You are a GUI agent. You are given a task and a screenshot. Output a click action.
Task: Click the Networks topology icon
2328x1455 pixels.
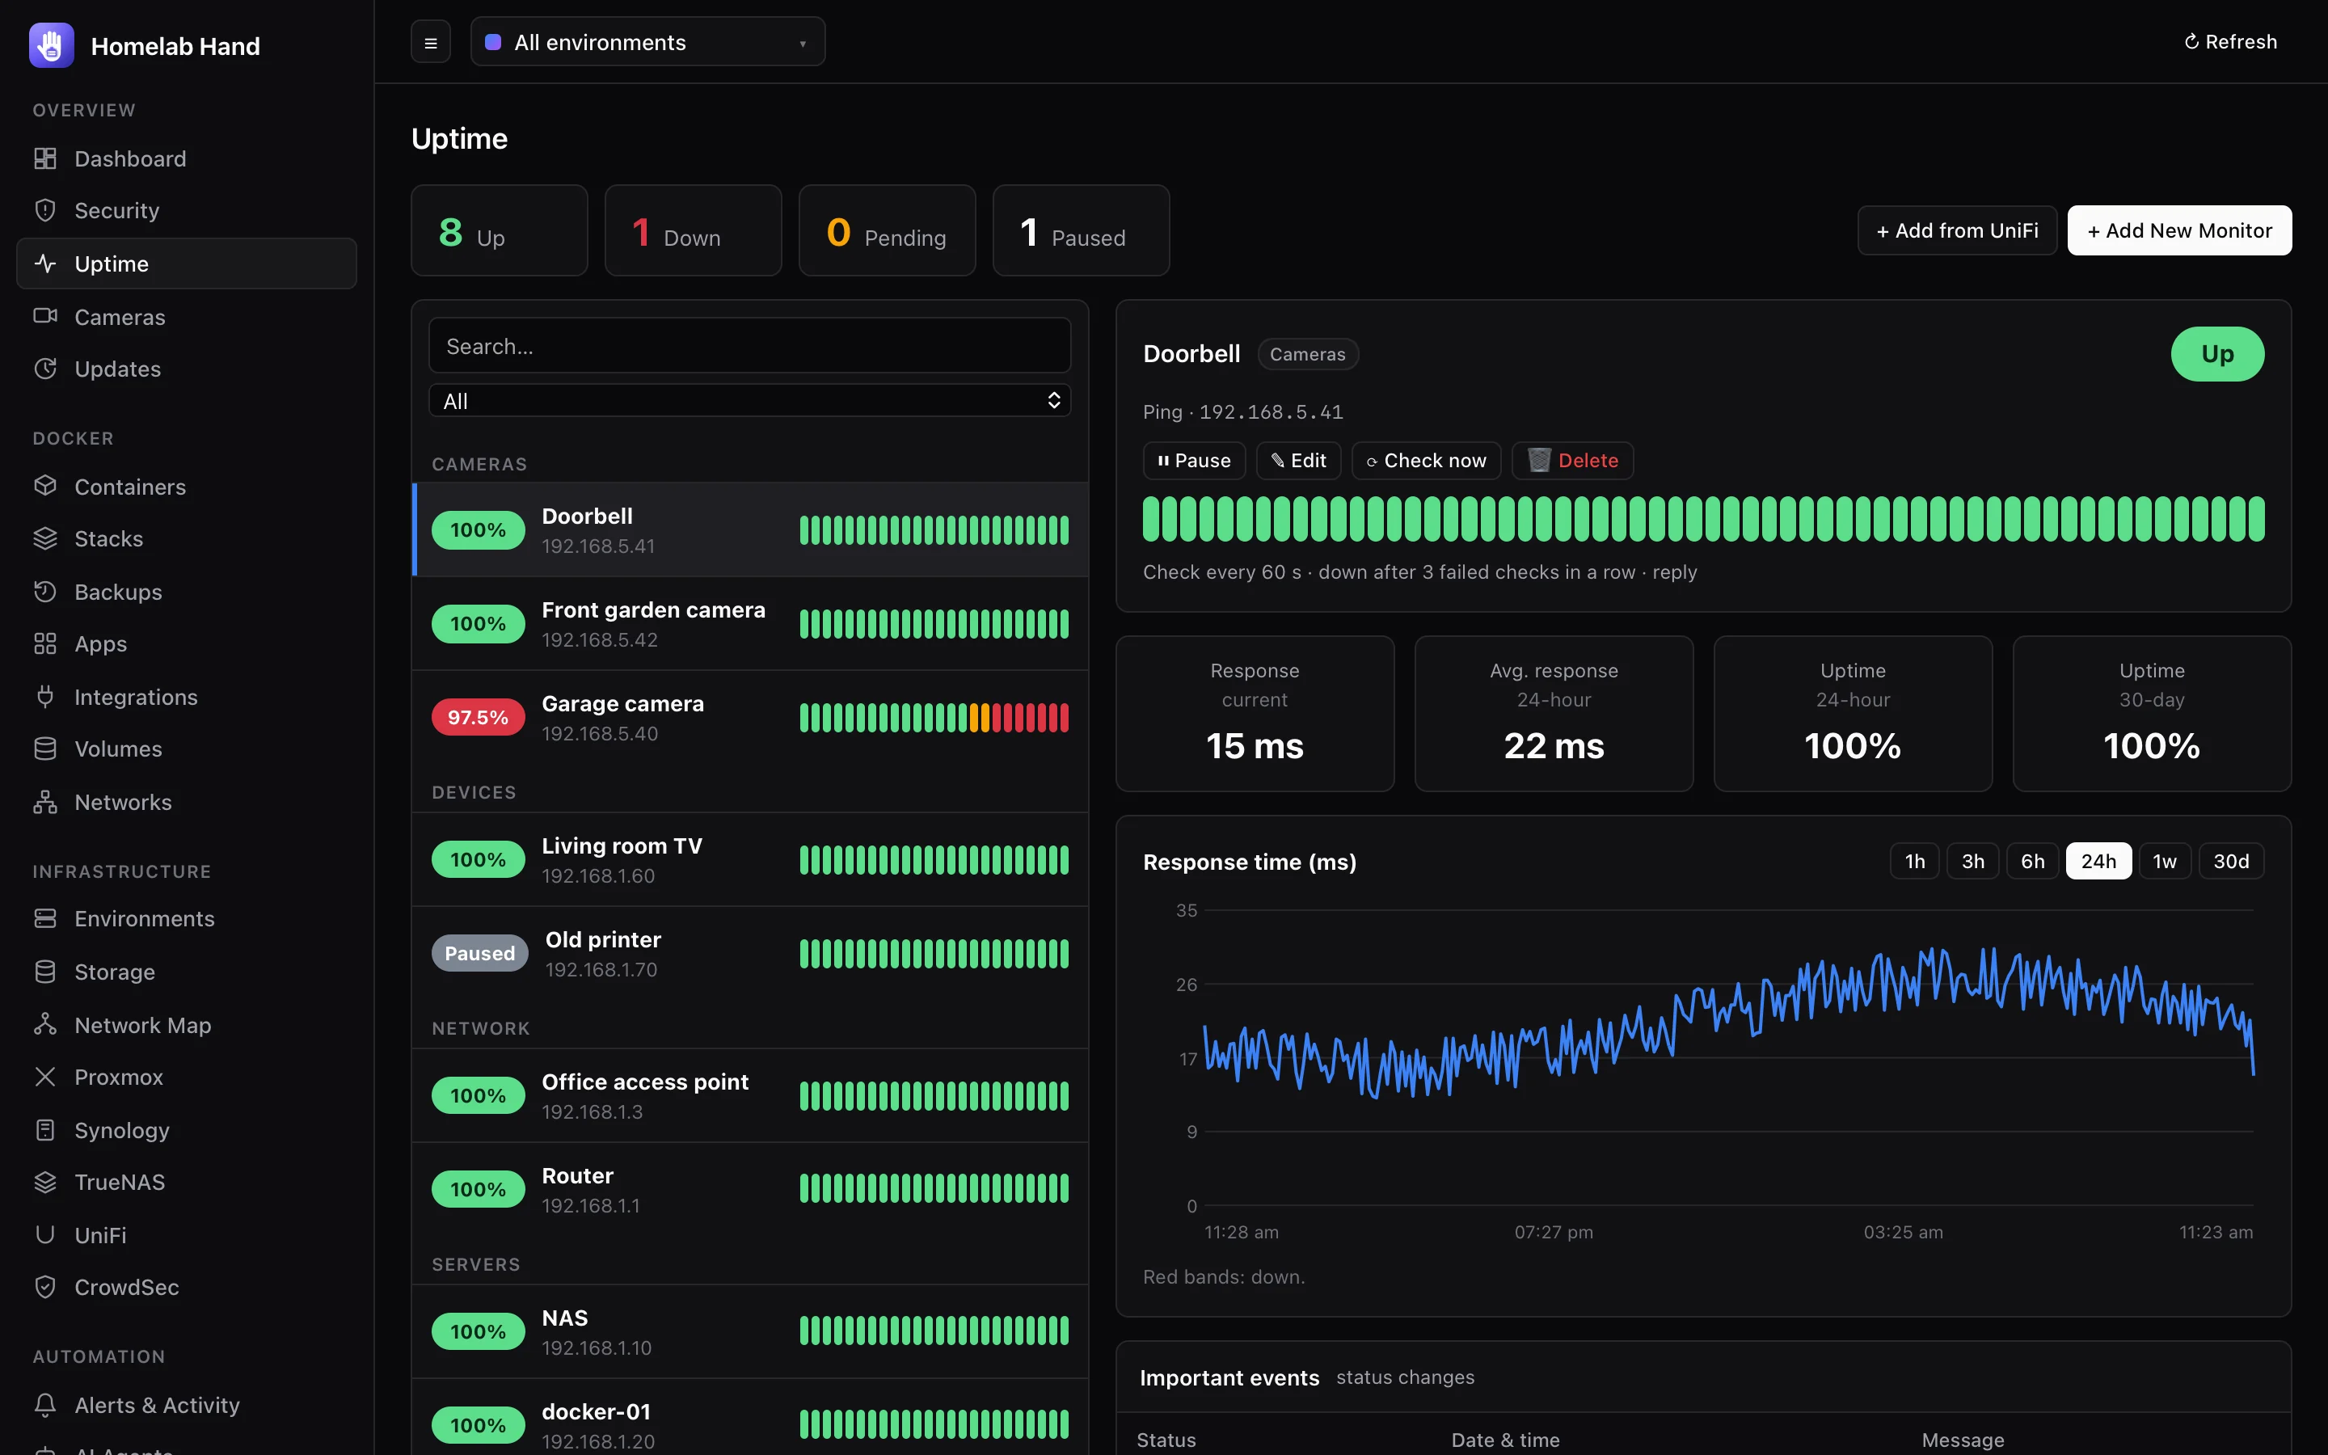pyautogui.click(x=45, y=802)
